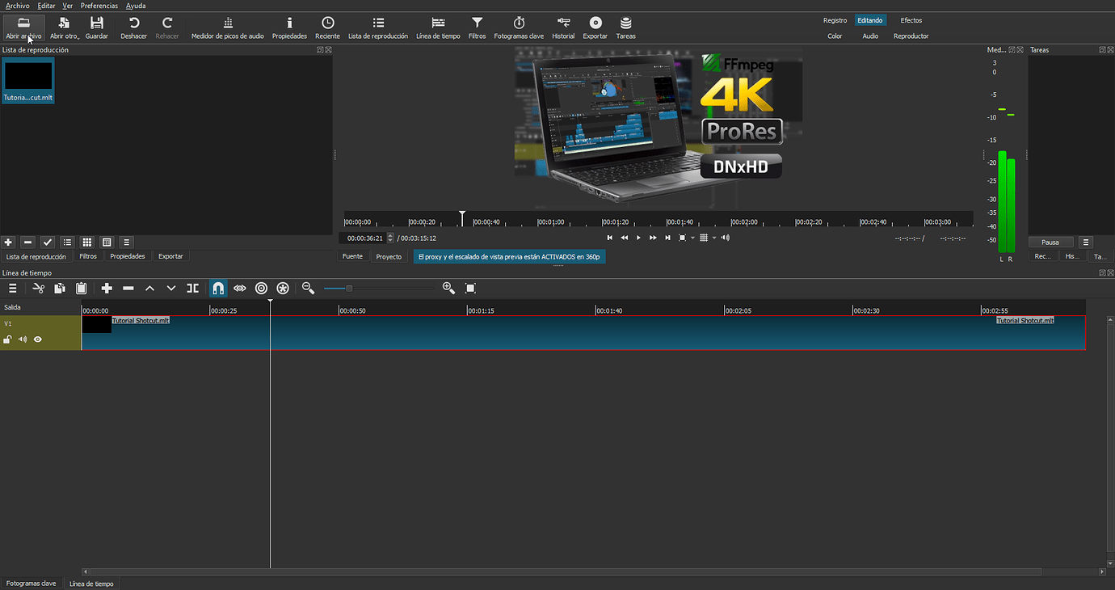Open Editar menu
The width and height of the screenshot is (1115, 590).
(46, 6)
